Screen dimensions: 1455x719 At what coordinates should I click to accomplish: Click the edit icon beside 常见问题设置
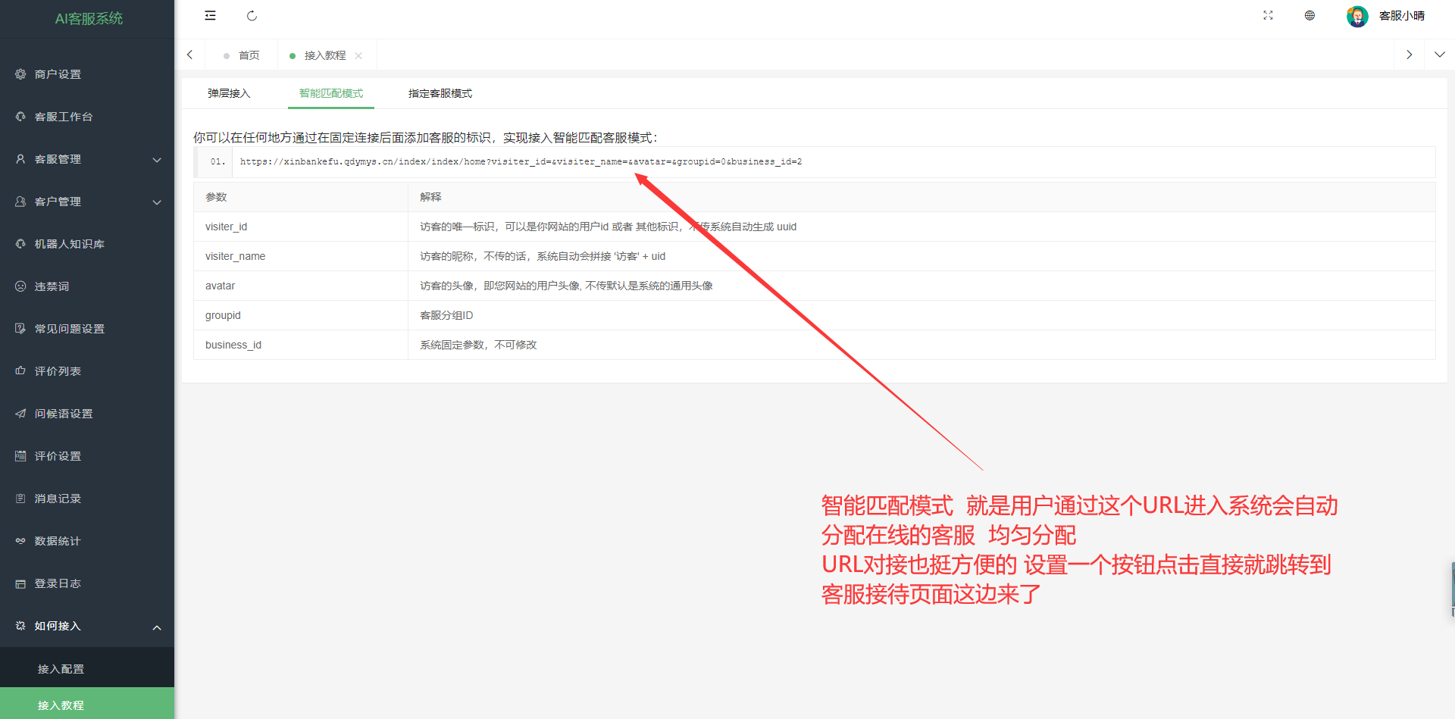[x=20, y=329]
